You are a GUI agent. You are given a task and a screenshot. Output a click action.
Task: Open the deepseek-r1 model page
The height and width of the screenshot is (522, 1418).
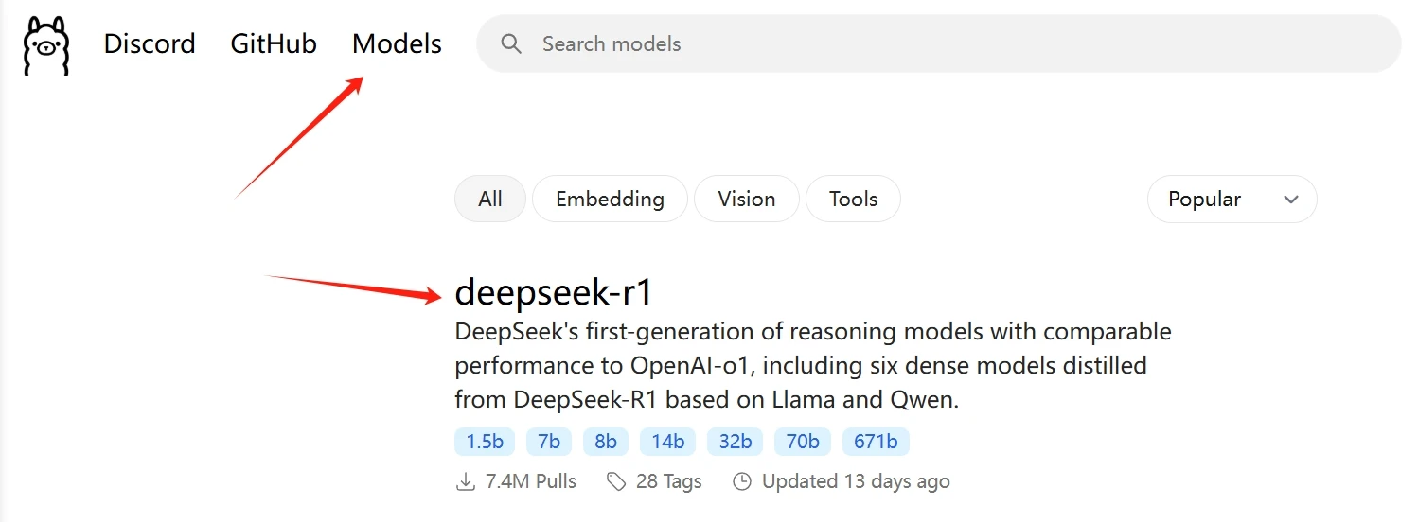[x=554, y=292]
